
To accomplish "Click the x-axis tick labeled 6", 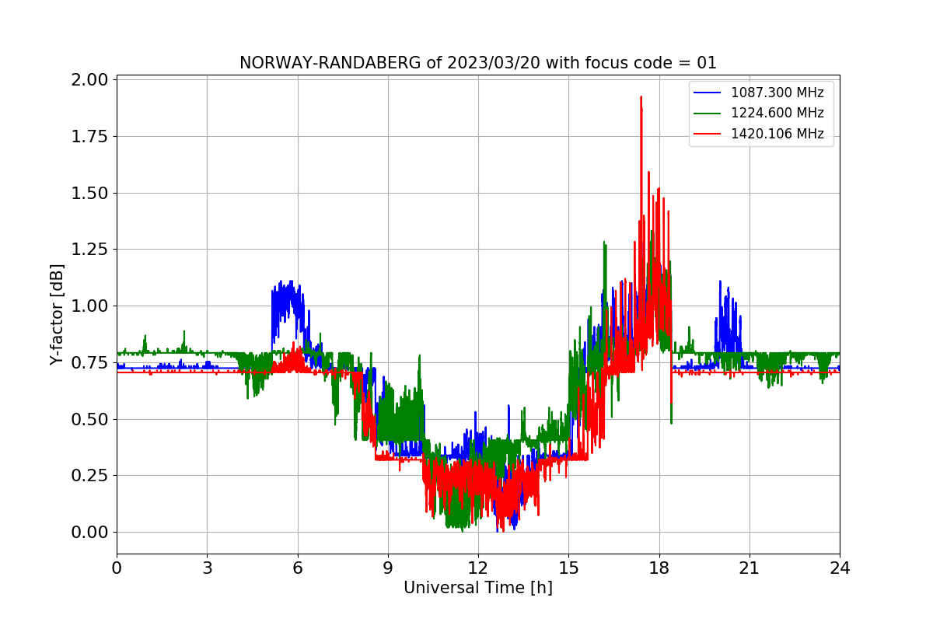I will pyautogui.click(x=297, y=568).
